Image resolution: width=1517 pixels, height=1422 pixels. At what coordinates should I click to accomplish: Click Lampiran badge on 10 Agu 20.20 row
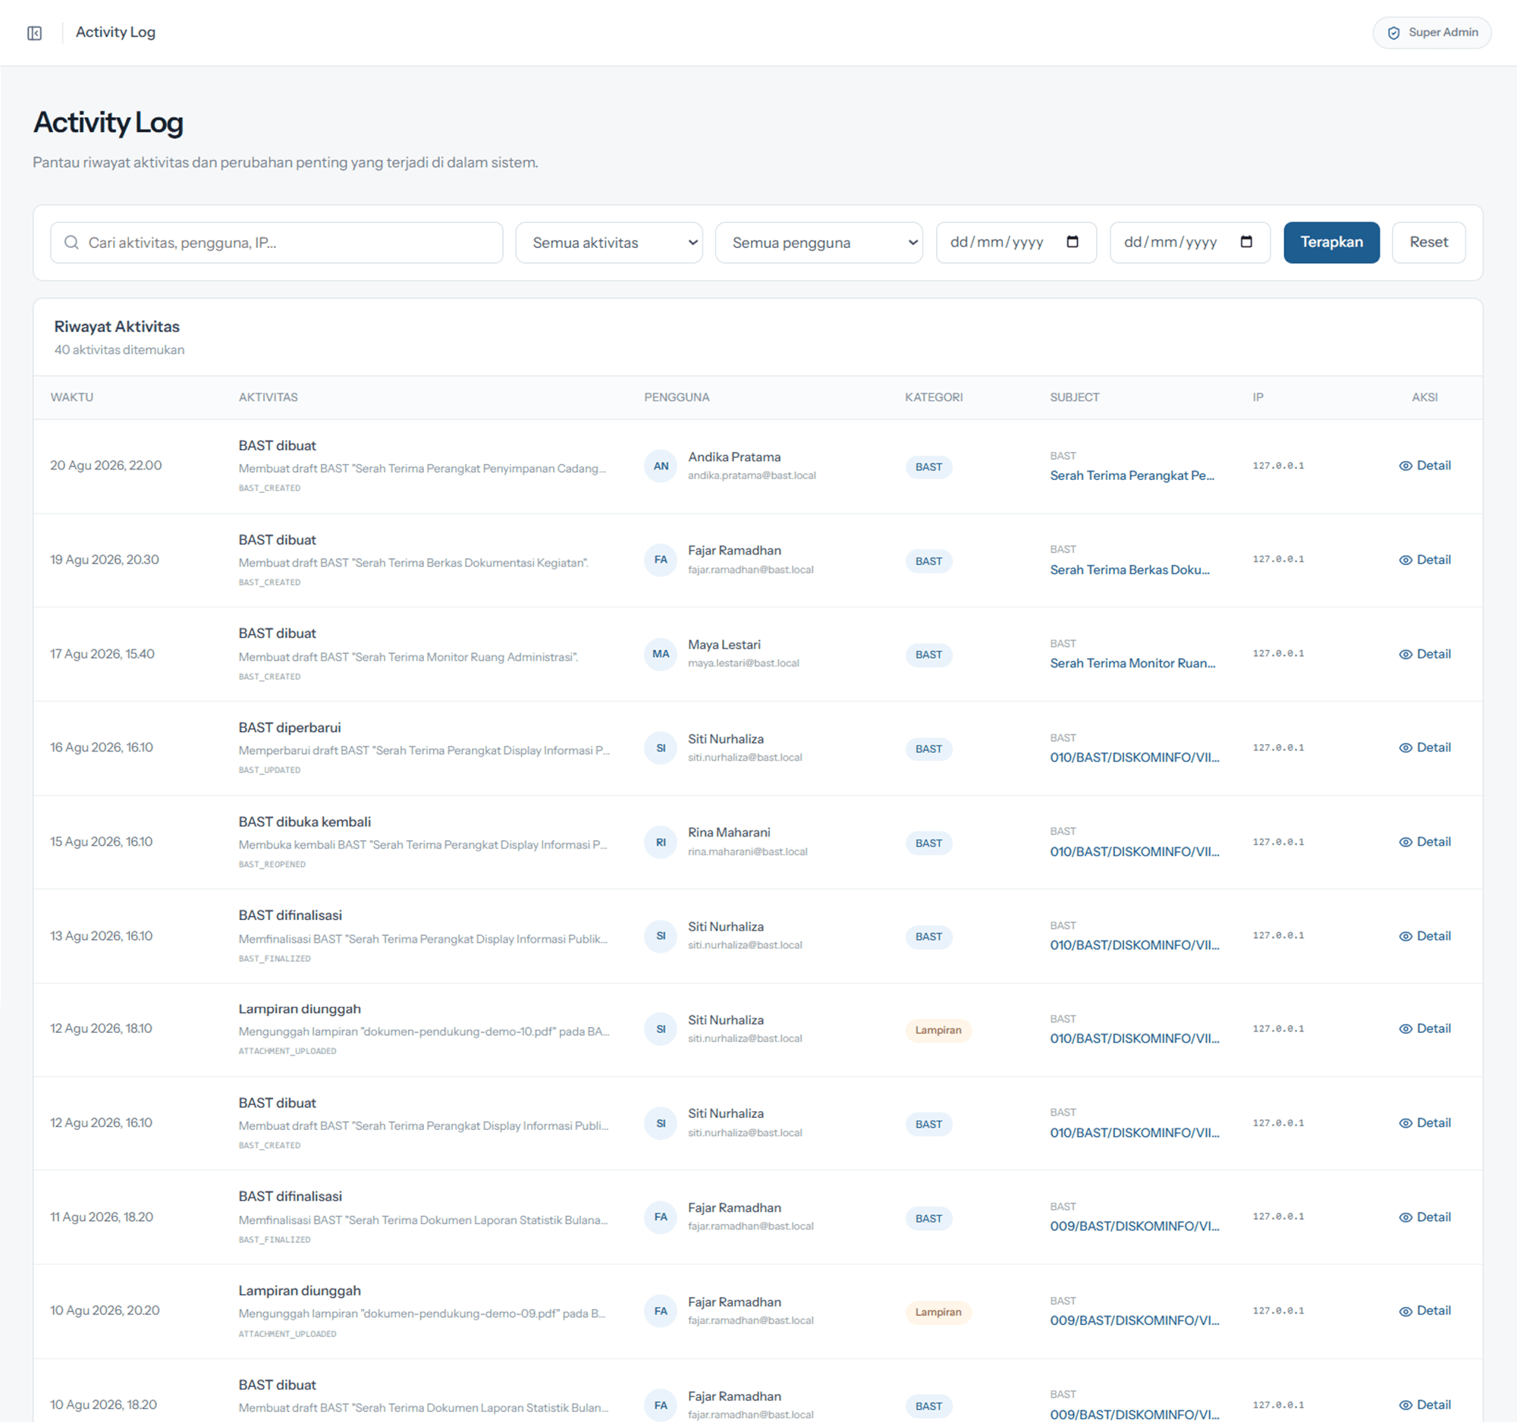point(938,1312)
